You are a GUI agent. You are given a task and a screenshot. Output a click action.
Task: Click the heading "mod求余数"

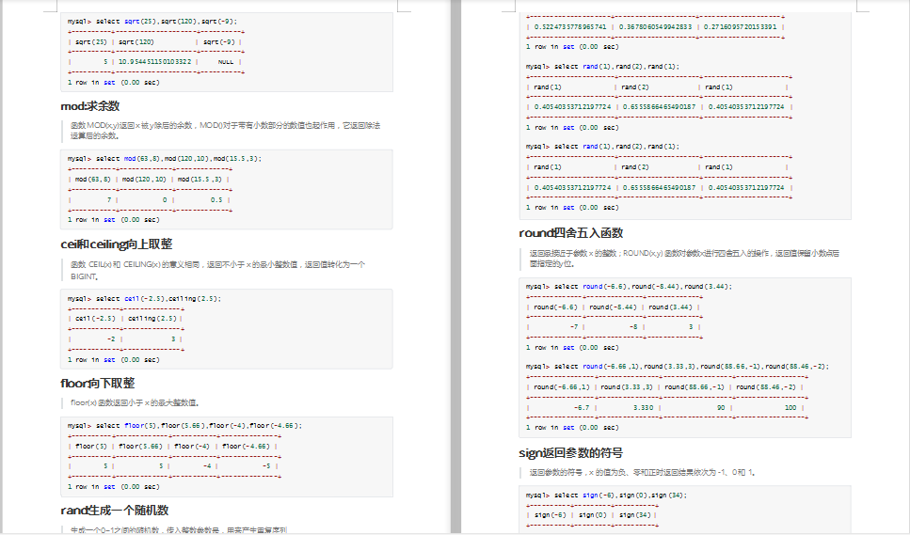(90, 106)
